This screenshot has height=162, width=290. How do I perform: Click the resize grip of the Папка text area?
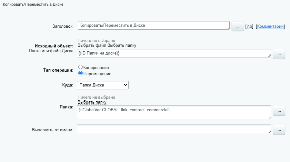pyautogui.click(x=269, y=117)
